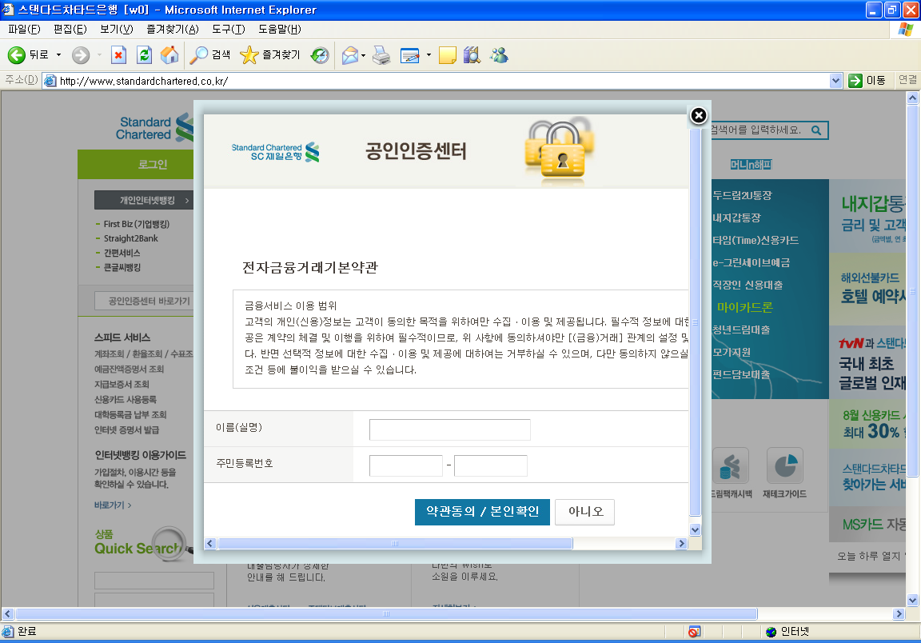This screenshot has width=921, height=643.
Task: Click the Print icon
Action: 381,55
